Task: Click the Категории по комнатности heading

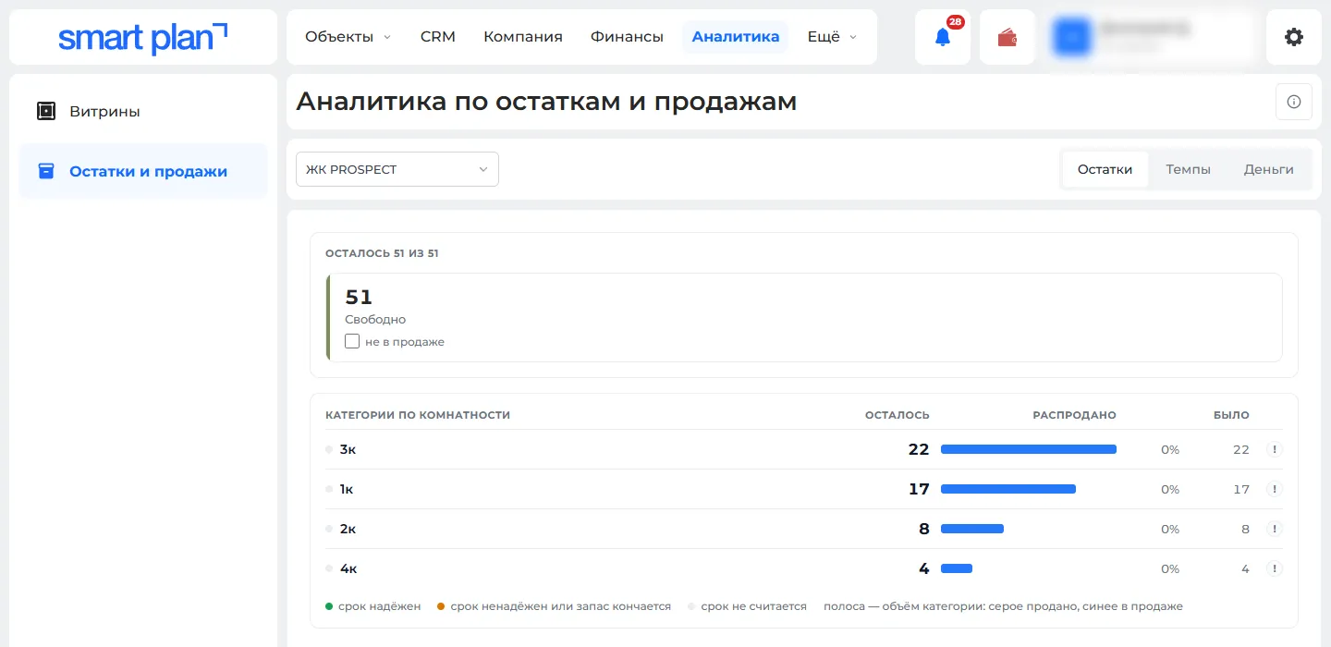Action: tap(418, 415)
